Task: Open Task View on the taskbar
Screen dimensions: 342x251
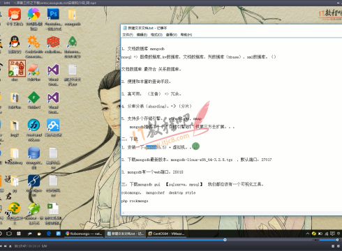Action: 9,234
